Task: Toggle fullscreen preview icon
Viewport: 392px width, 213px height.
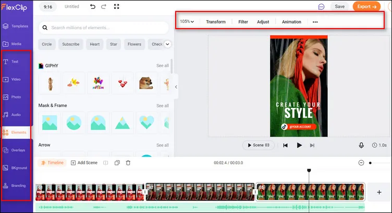Action: pos(116,6)
